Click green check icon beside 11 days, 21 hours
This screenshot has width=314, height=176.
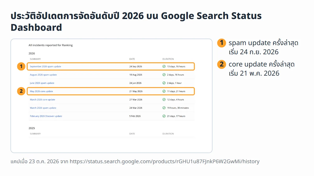point(164,92)
